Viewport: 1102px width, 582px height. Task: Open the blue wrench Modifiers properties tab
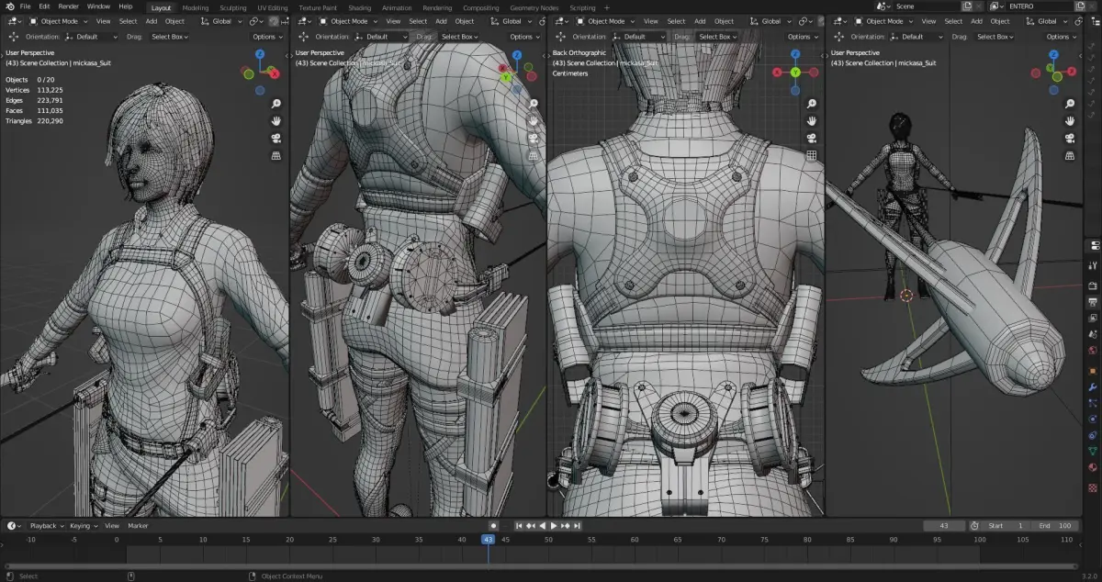1093,387
